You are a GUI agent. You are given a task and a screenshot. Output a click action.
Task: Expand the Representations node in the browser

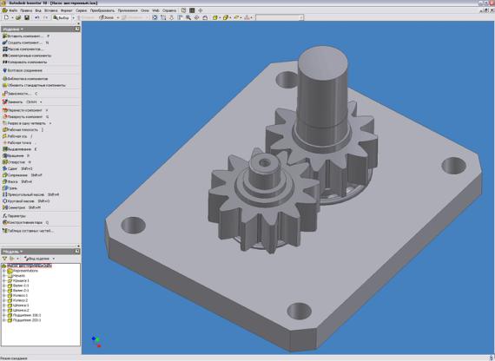[4, 271]
